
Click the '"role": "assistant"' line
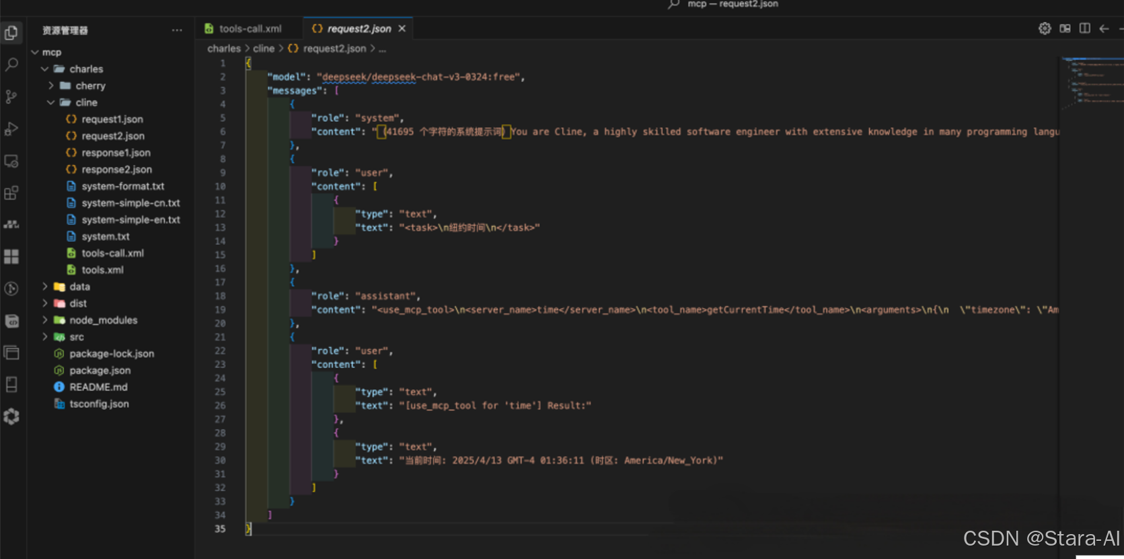[x=365, y=296]
